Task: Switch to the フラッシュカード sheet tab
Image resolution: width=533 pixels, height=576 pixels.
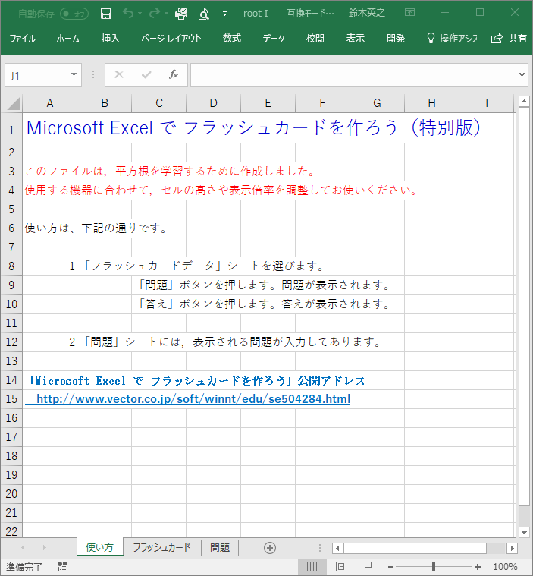Action: [161, 547]
